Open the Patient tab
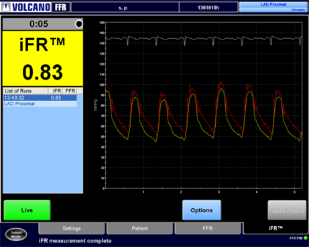The image size is (309, 247). pyautogui.click(x=139, y=228)
